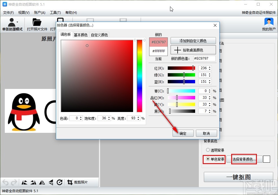The width and height of the screenshot is (278, 195).
Task: Increase the 亮度 value stepper
Action: 138,117
